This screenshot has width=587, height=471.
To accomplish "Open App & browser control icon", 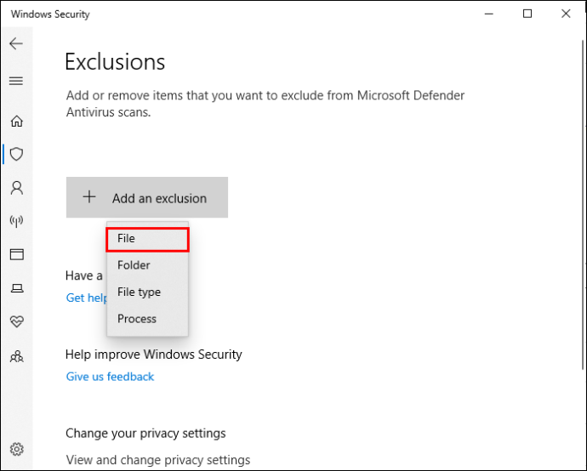I will [15, 254].
